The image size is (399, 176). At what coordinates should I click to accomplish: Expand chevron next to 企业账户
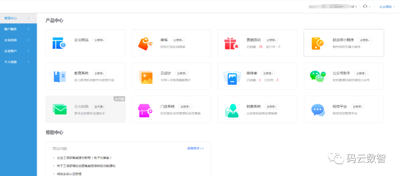pos(28,51)
